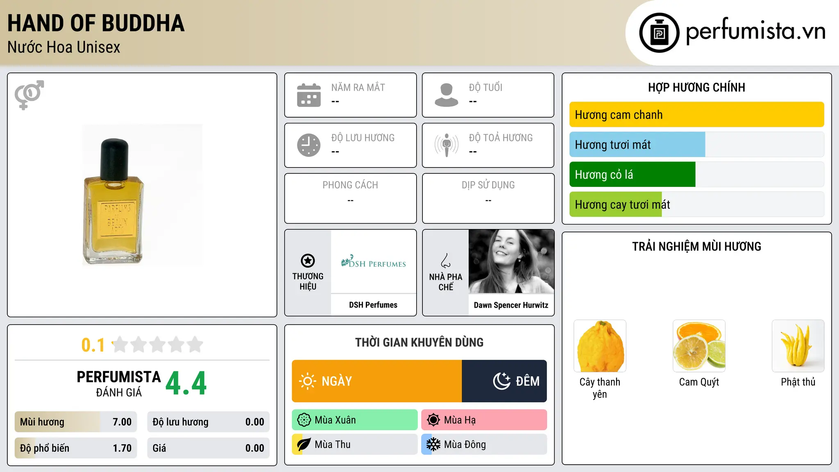
Task: Click the Cây thanh yên caption
Action: click(x=600, y=388)
